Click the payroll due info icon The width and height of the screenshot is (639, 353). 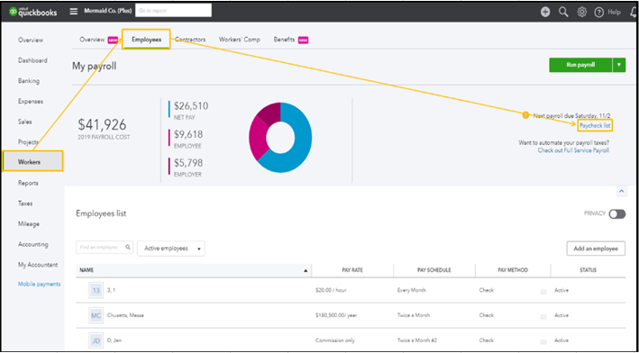point(525,115)
